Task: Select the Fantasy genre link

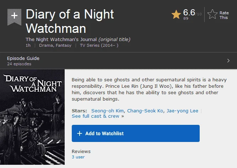Action: [x=64, y=45]
